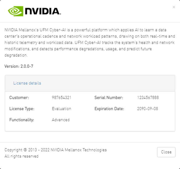Dismiss the dialog with the top-right X

pyautogui.click(x=174, y=7)
